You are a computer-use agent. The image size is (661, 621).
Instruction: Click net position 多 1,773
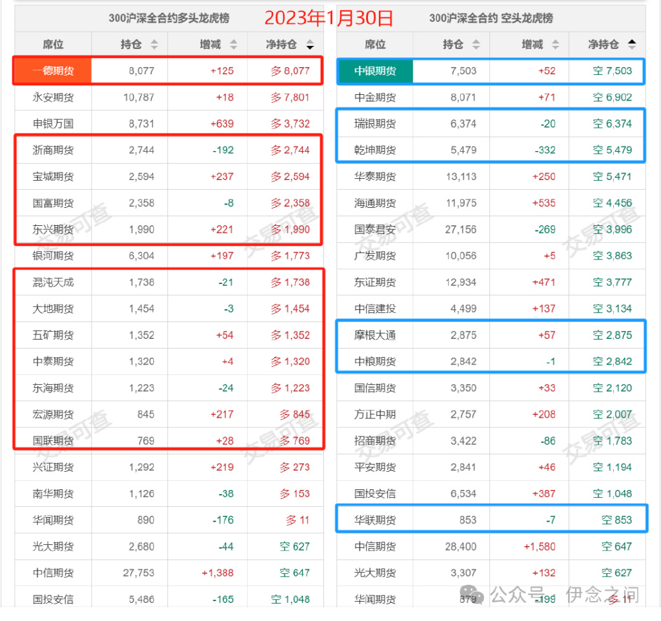coord(290,256)
